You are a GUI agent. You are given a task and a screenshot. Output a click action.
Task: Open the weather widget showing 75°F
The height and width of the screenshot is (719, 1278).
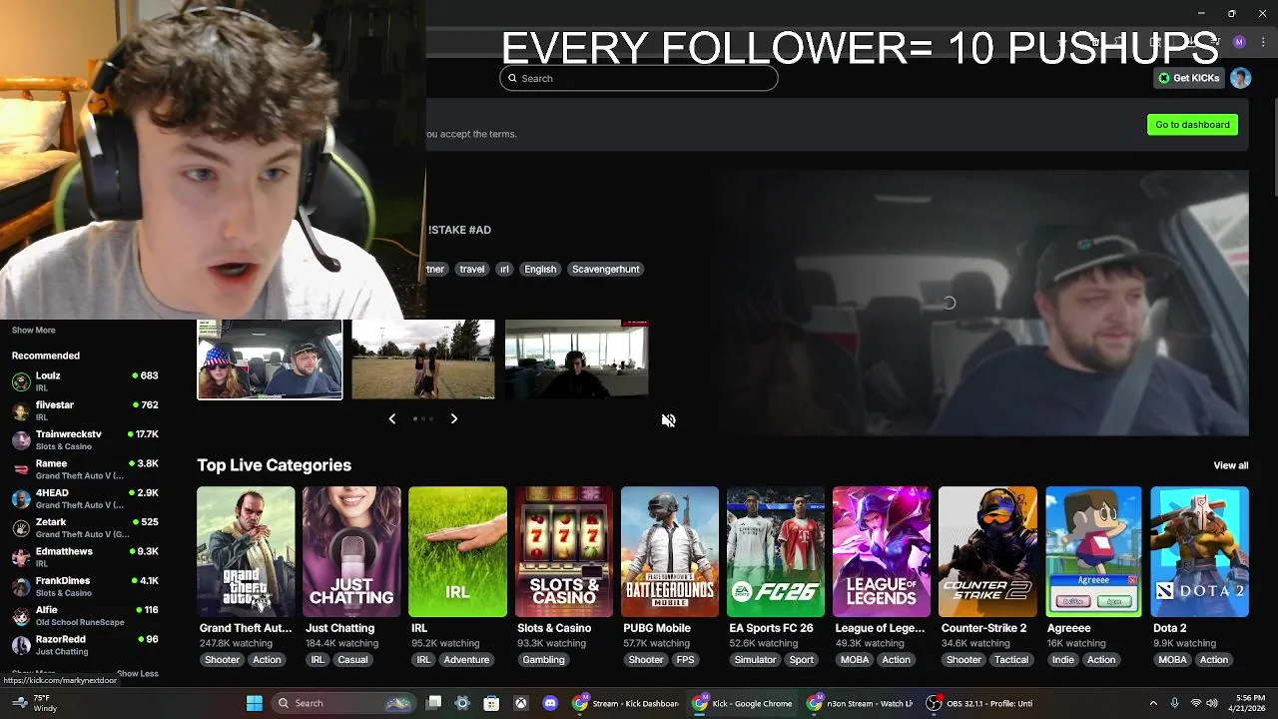click(x=34, y=703)
